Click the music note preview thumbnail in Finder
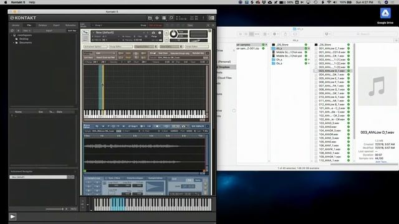Image resolution: width=399 pixels, height=224 pixels. (x=377, y=86)
